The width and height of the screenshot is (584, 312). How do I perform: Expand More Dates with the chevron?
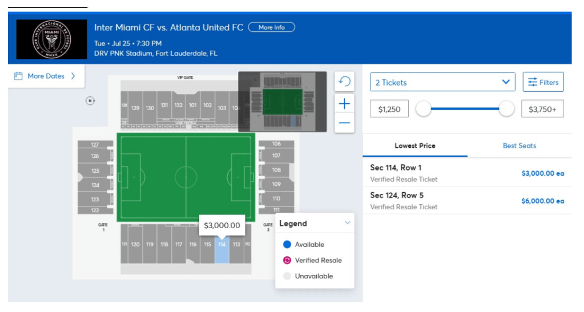[x=73, y=76]
